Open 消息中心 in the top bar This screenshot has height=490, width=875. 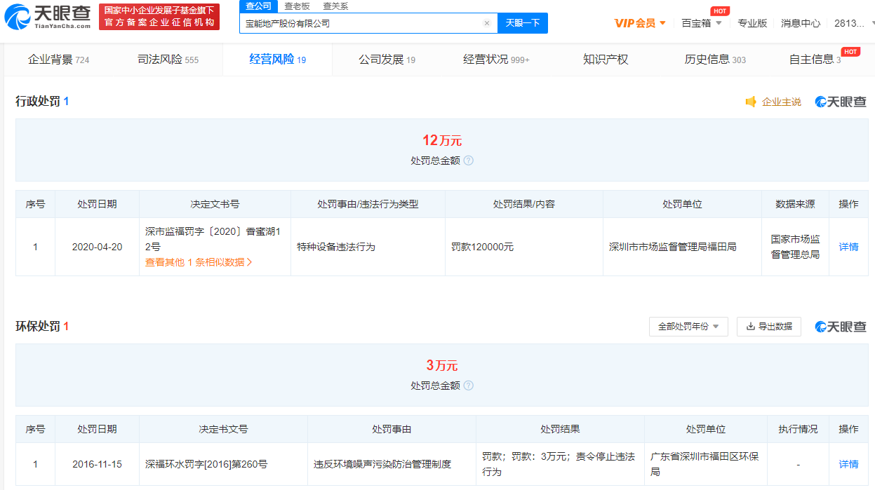coord(800,23)
